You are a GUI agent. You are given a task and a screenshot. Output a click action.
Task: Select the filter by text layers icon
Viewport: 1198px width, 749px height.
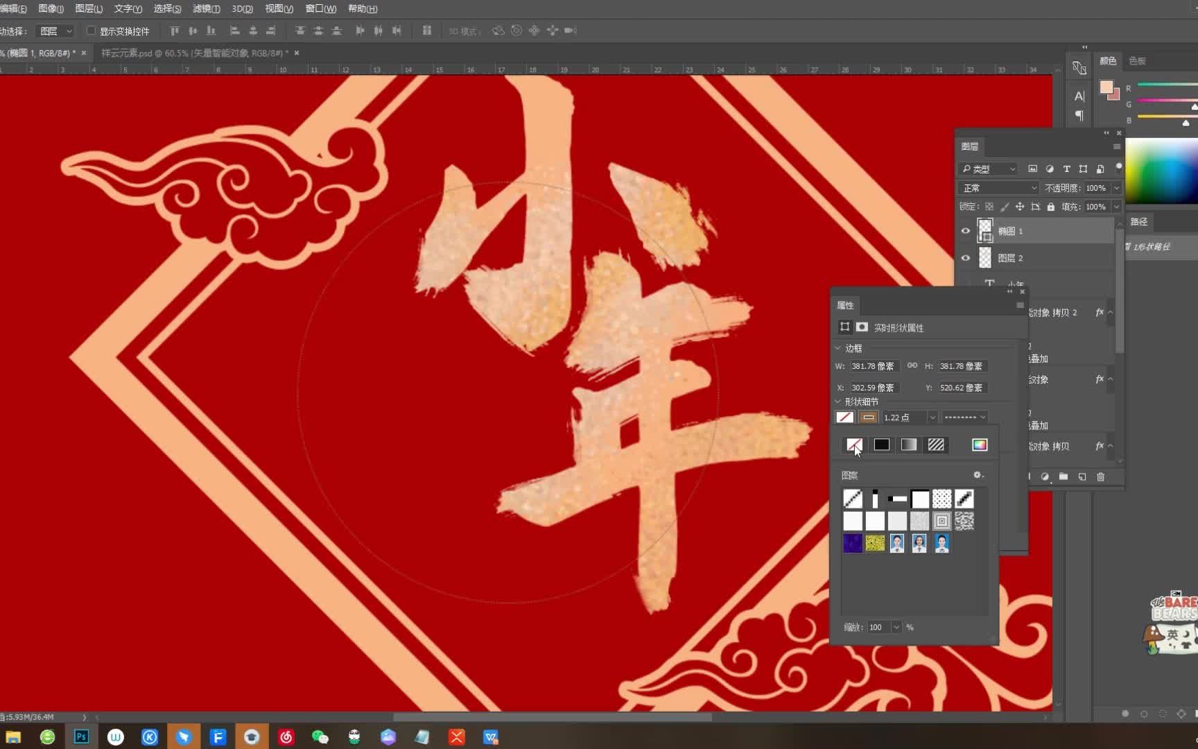click(x=1067, y=169)
